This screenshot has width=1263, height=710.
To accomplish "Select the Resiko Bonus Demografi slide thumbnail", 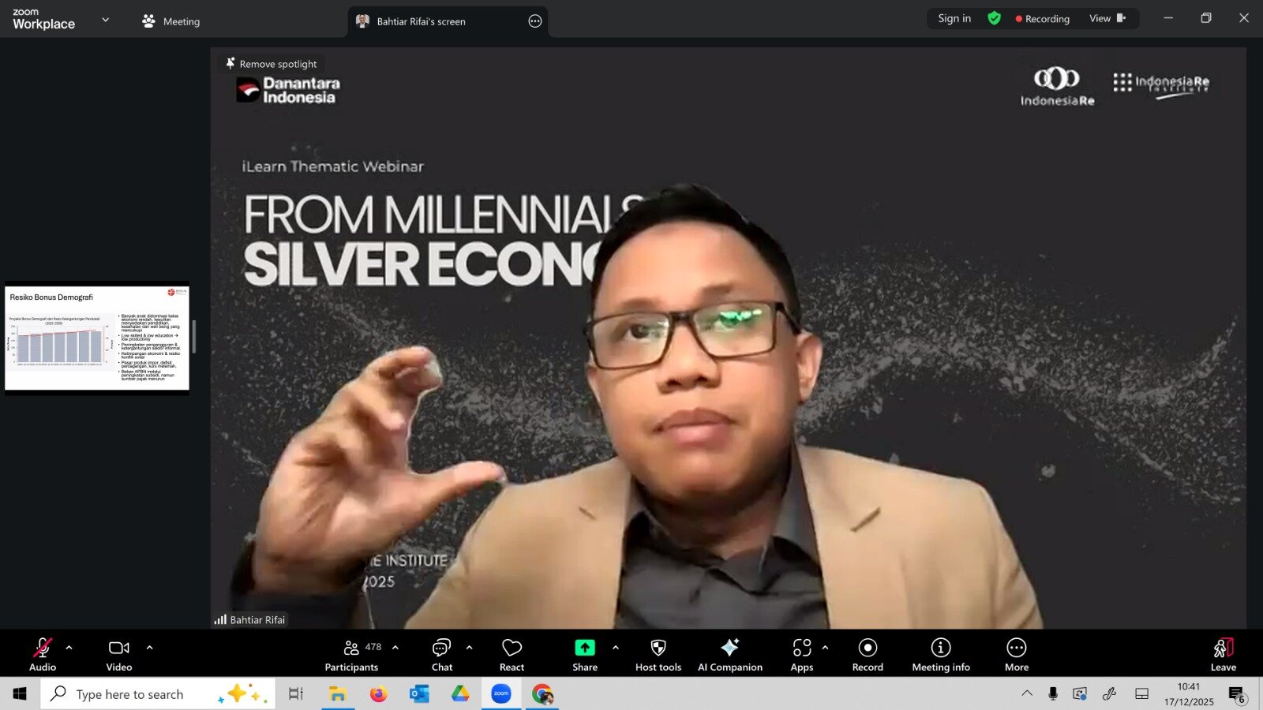I will pos(97,338).
